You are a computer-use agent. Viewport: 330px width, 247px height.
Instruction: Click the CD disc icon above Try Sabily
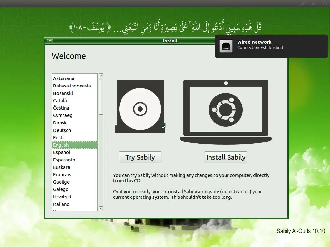click(x=140, y=106)
